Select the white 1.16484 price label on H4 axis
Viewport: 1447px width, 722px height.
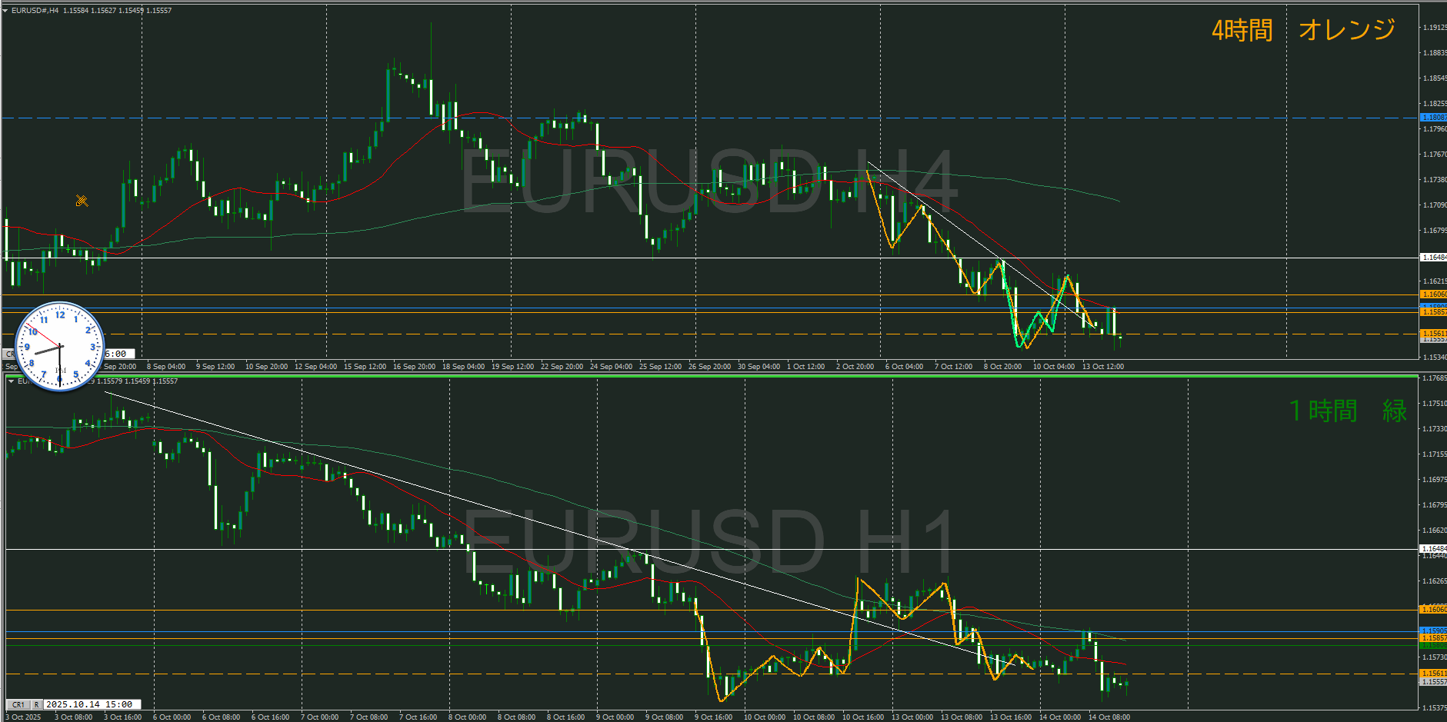tap(1433, 258)
